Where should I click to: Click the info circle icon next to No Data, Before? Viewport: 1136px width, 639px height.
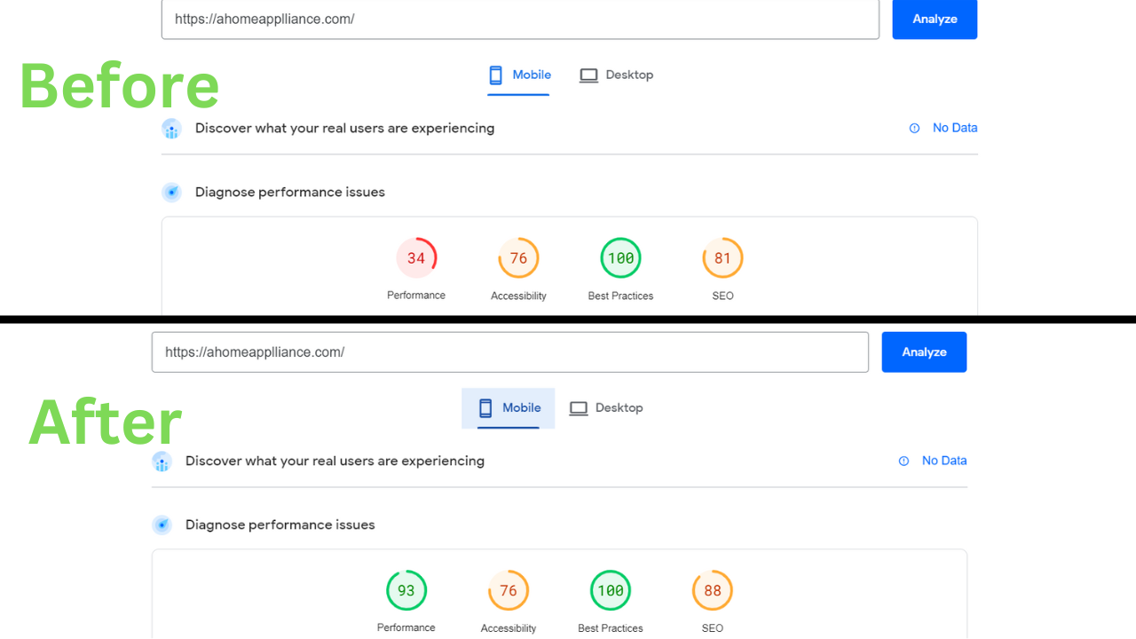914,128
